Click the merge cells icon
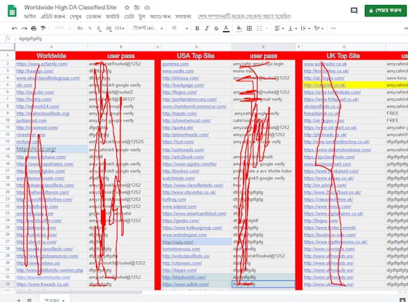 259,28
